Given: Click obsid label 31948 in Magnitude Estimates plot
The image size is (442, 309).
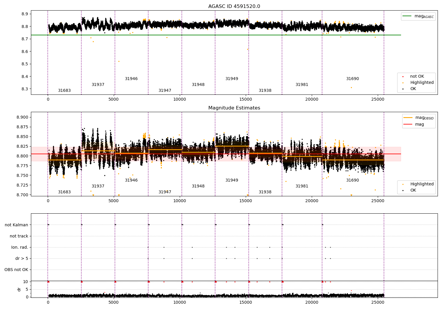Looking at the screenshot, I should pos(198,186).
